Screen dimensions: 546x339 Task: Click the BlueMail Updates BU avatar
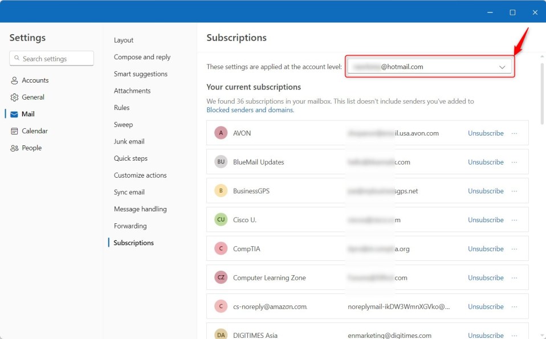[x=221, y=161]
